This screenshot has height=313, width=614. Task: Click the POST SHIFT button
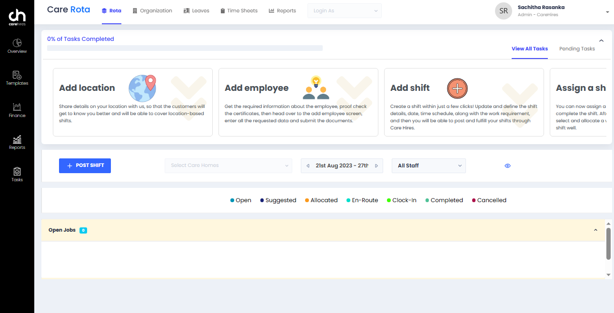pyautogui.click(x=85, y=166)
